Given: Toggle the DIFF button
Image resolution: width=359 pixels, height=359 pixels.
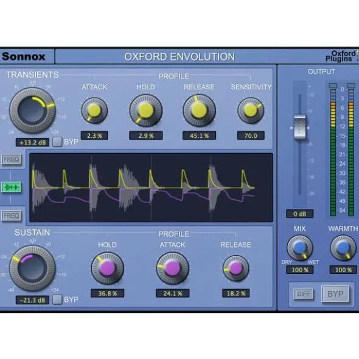Looking at the screenshot, I should 303,294.
